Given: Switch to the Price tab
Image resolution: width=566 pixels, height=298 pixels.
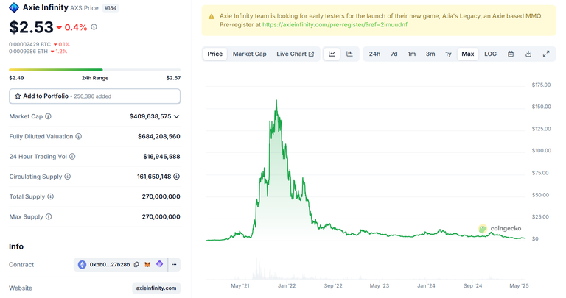Looking at the screenshot, I should [x=214, y=54].
